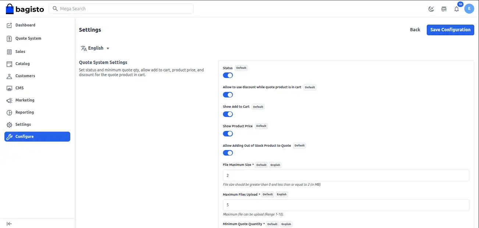Click English badge beside File Maximum Size

point(275,165)
